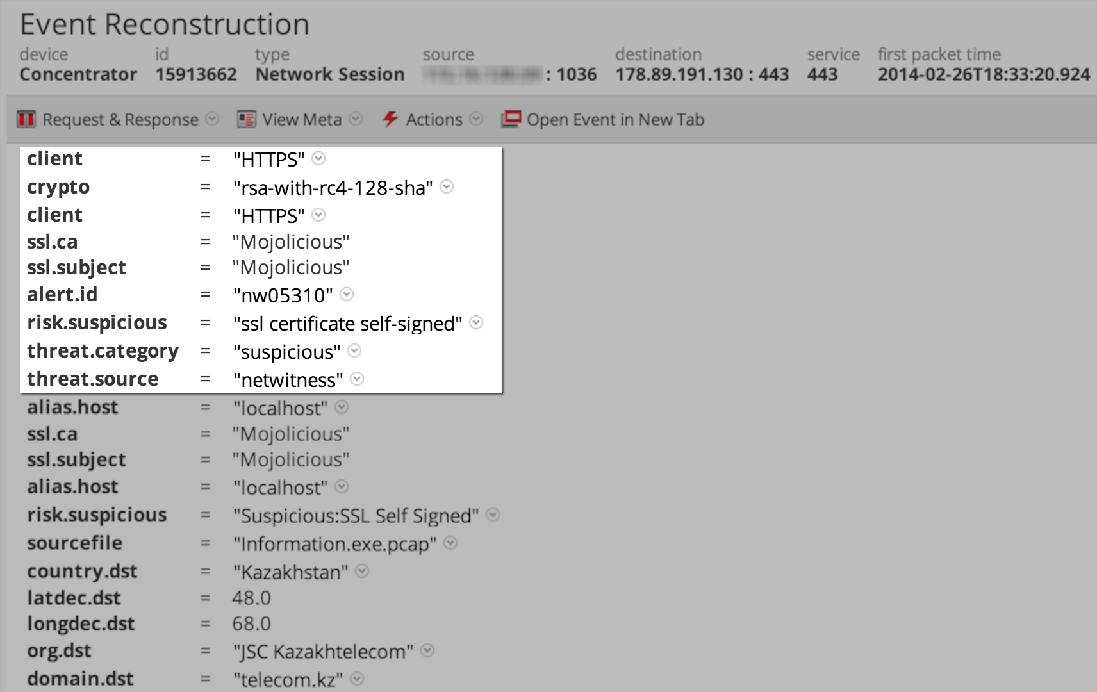Open actions for the crypto value rsa-with-rc4-128-sha
This screenshot has width=1097, height=692.
(x=447, y=187)
